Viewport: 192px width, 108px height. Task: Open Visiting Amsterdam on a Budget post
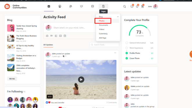coord(26,57)
